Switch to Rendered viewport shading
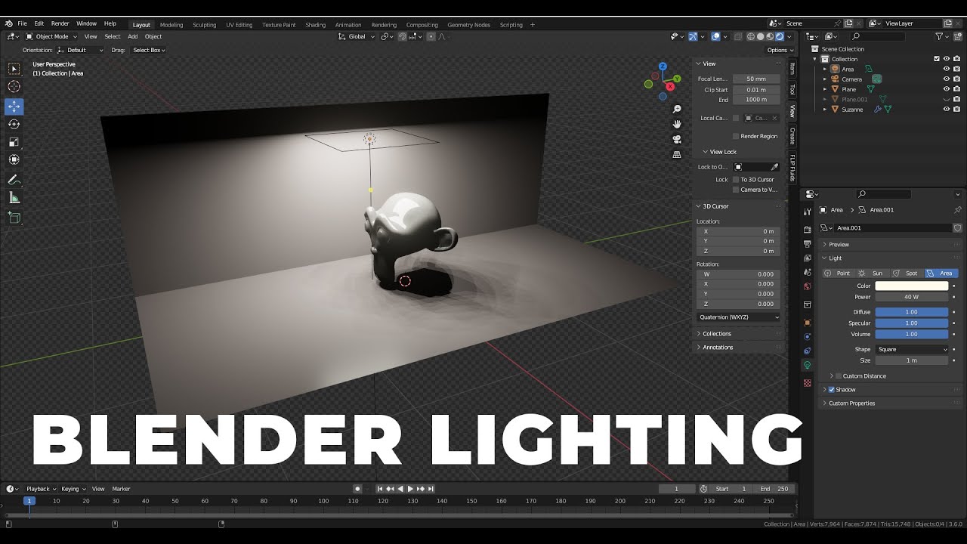Image resolution: width=967 pixels, height=544 pixels. [778, 36]
